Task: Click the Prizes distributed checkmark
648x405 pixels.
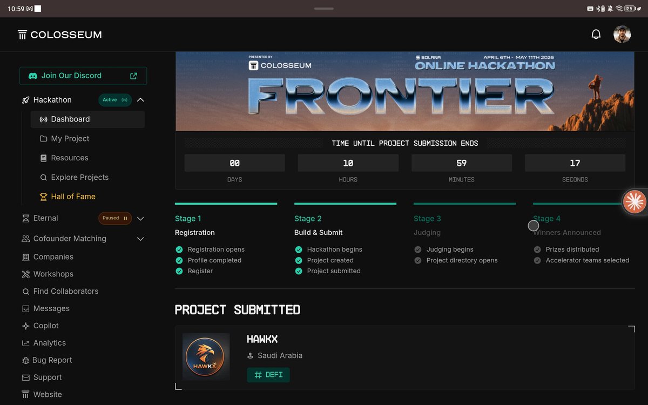Action: [x=537, y=249]
